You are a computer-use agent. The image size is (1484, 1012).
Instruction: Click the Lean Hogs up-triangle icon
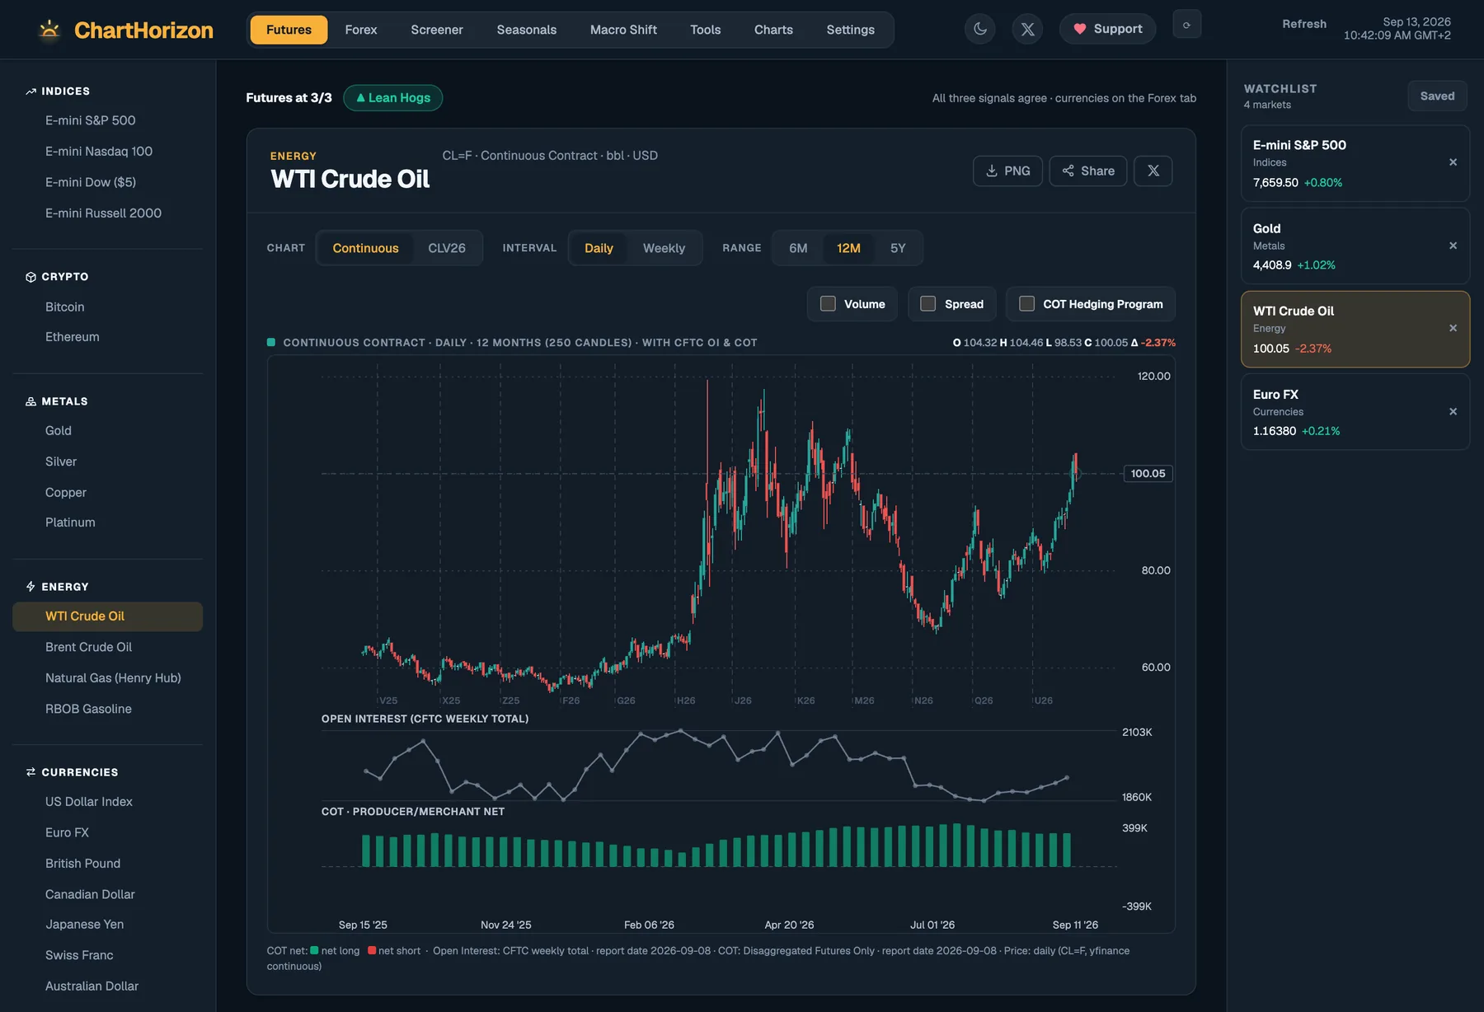point(360,98)
